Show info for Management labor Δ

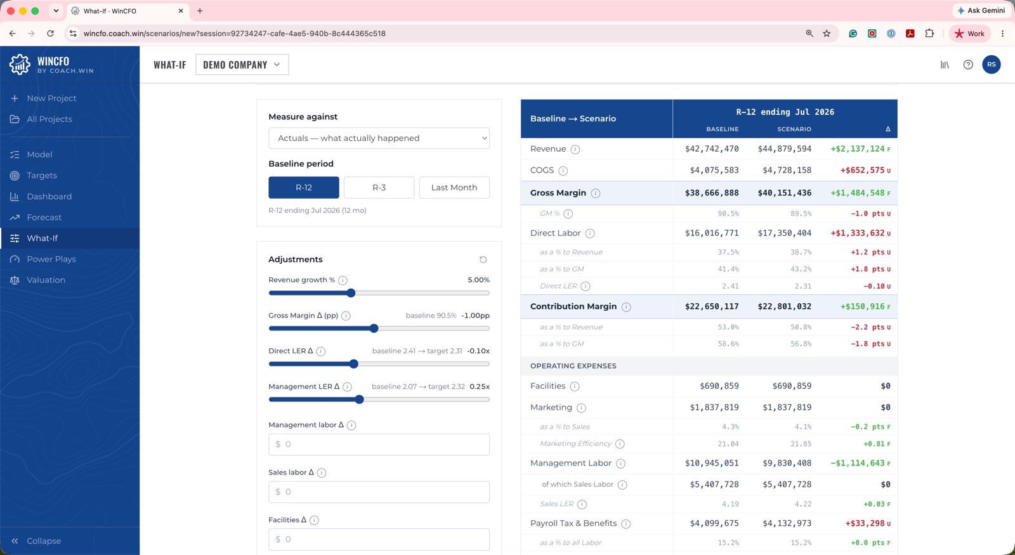click(351, 426)
